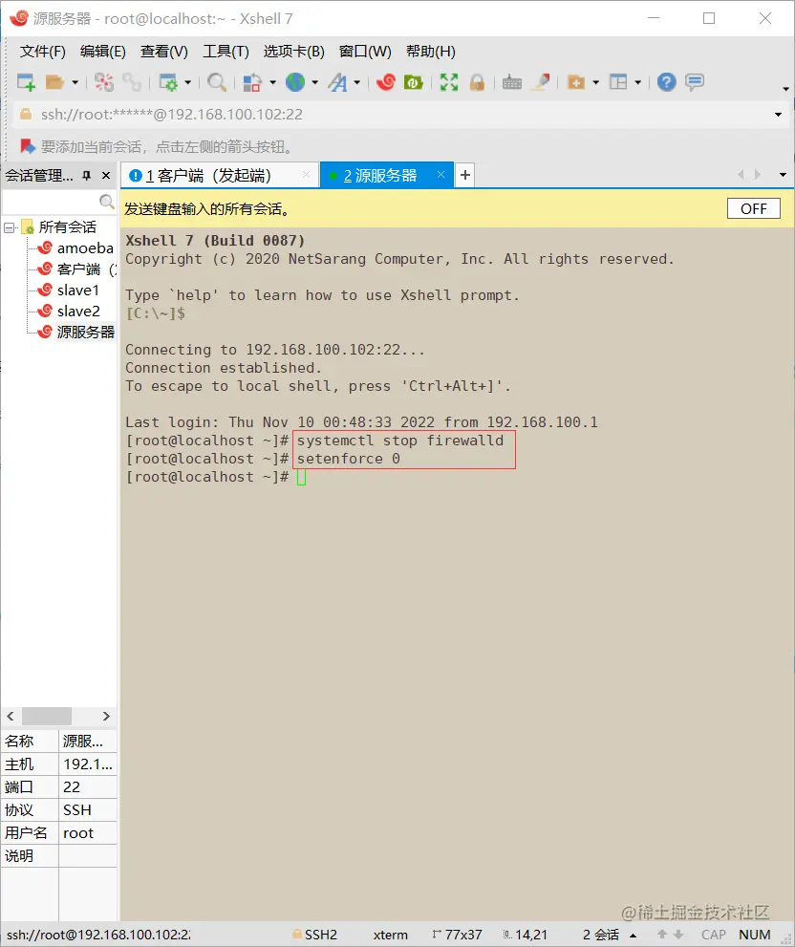Launch the green Xftp toolbar icon

coord(413,82)
